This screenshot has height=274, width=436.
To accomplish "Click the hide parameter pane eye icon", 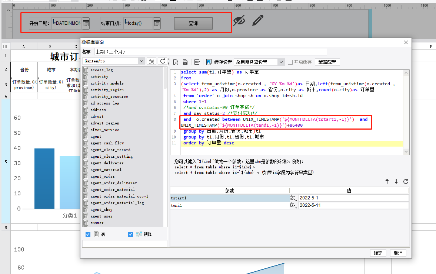I will 239,20.
